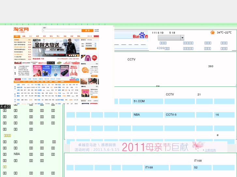Click the 34℃~22℃ weather text
This screenshot has width=237, height=177.
(224, 32)
